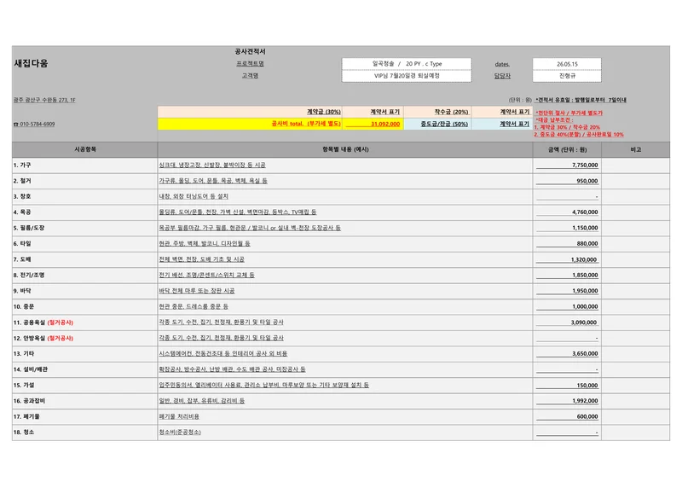This screenshot has height=482, width=682.
Task: Click the 공사견적서 document title
Action: [x=250, y=51]
